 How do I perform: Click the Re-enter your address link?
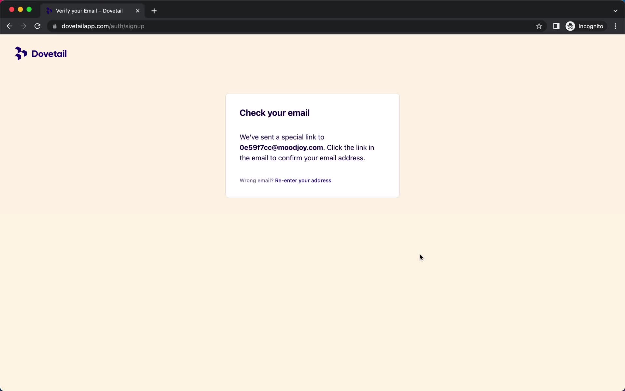click(x=303, y=180)
